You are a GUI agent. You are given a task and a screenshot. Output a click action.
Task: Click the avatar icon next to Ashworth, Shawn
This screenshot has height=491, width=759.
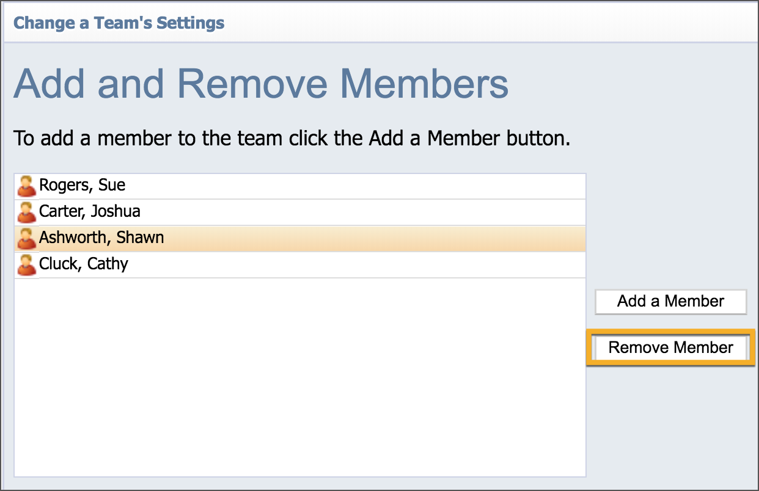26,239
